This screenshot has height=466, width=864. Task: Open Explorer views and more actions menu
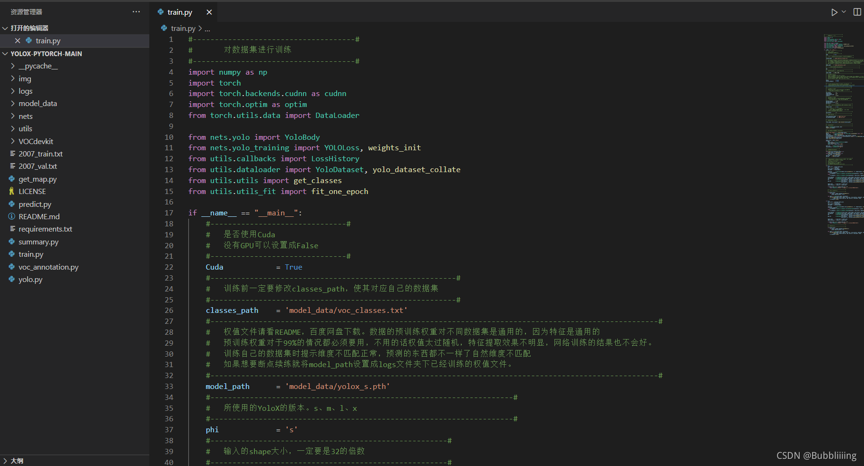(136, 12)
